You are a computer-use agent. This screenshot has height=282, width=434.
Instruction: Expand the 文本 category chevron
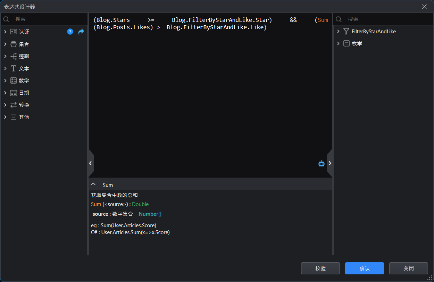coord(5,68)
